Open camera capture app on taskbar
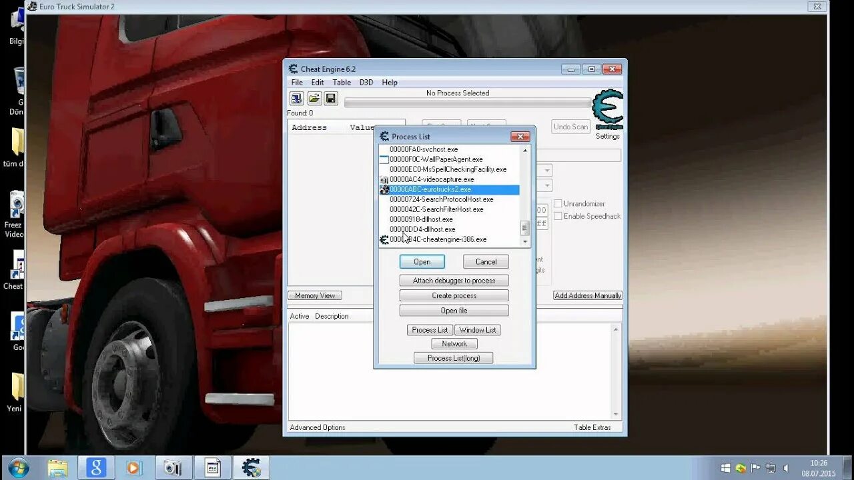Image resolution: width=854 pixels, height=480 pixels. click(173, 468)
